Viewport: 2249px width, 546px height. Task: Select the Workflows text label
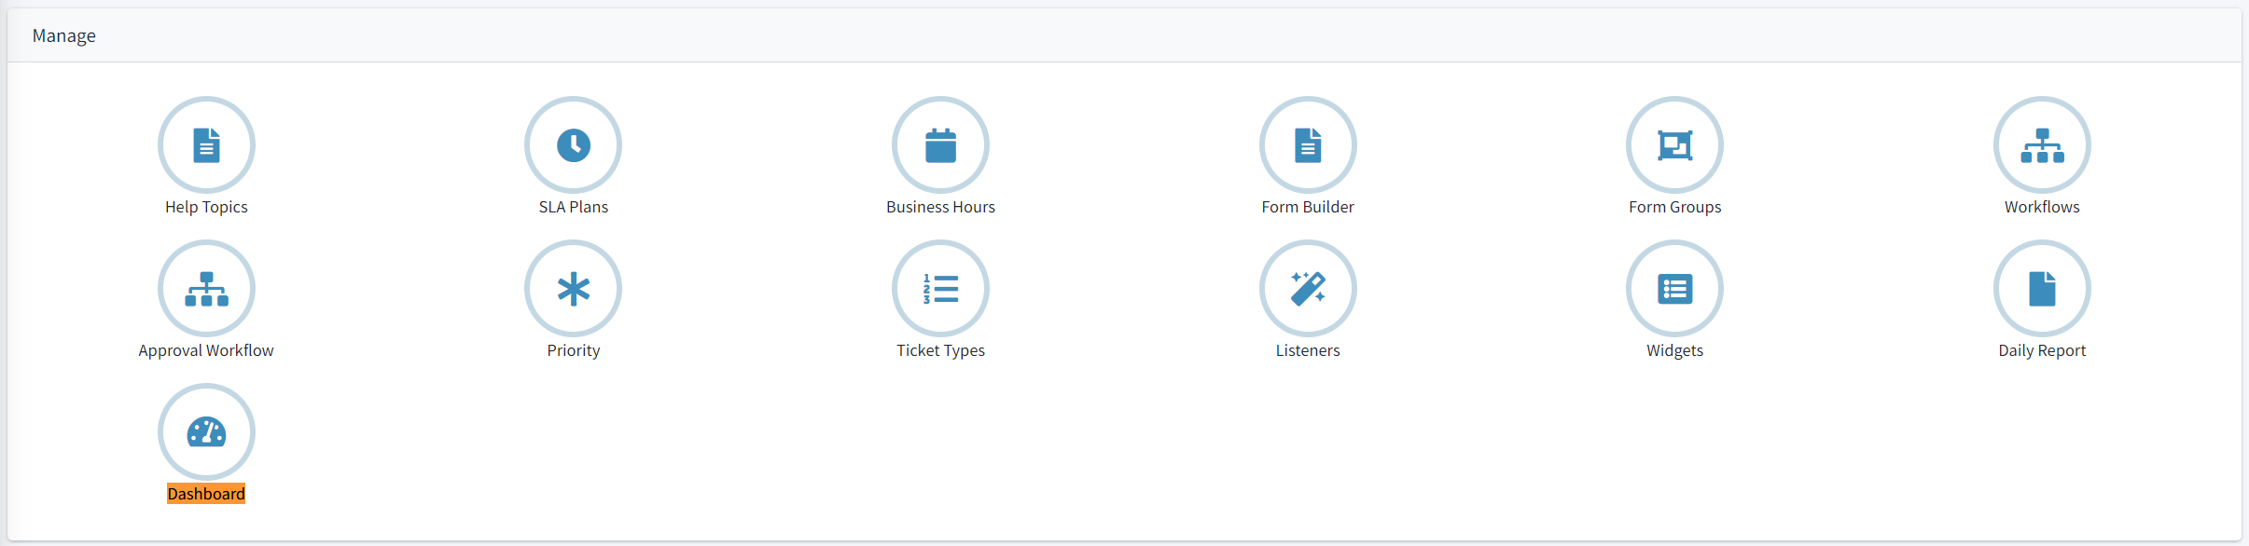coord(2041,207)
